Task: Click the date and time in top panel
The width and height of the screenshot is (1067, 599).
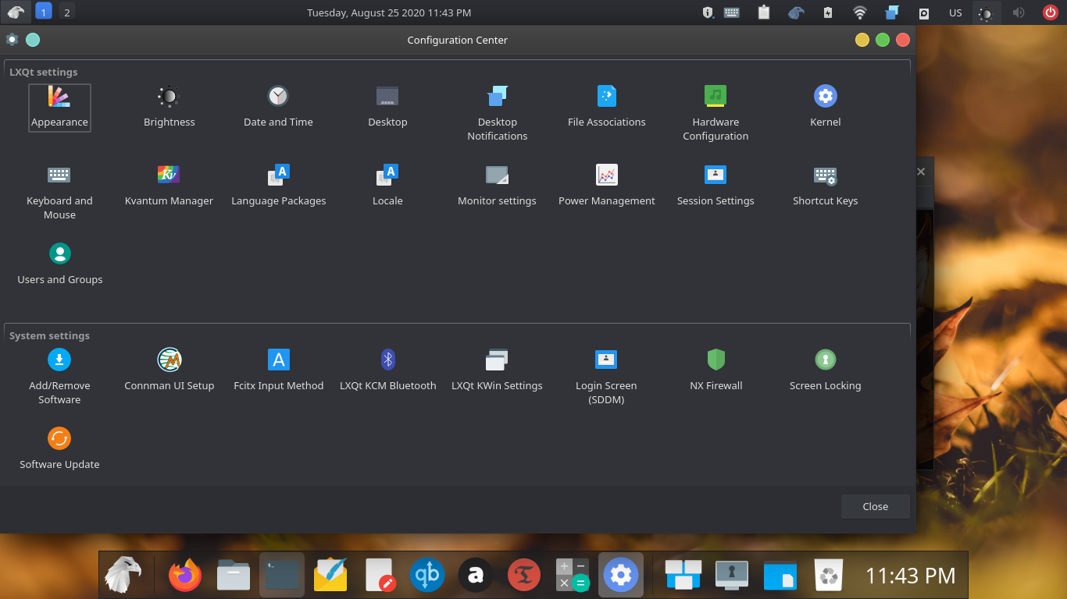Action: coord(389,12)
